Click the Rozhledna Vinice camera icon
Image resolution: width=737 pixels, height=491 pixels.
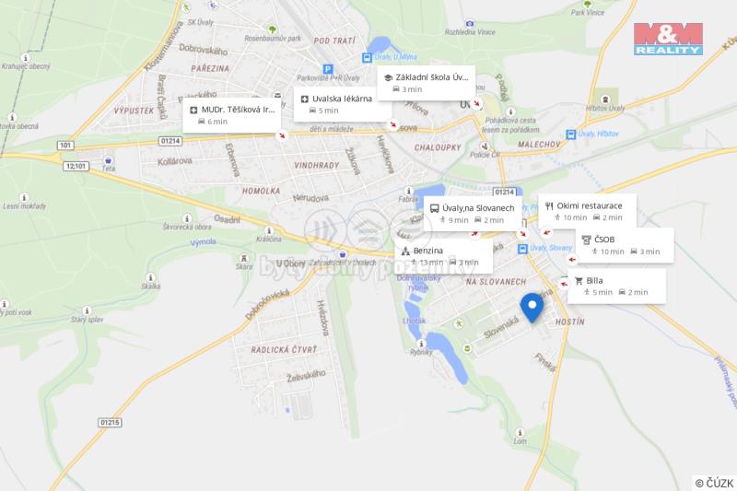click(x=470, y=24)
